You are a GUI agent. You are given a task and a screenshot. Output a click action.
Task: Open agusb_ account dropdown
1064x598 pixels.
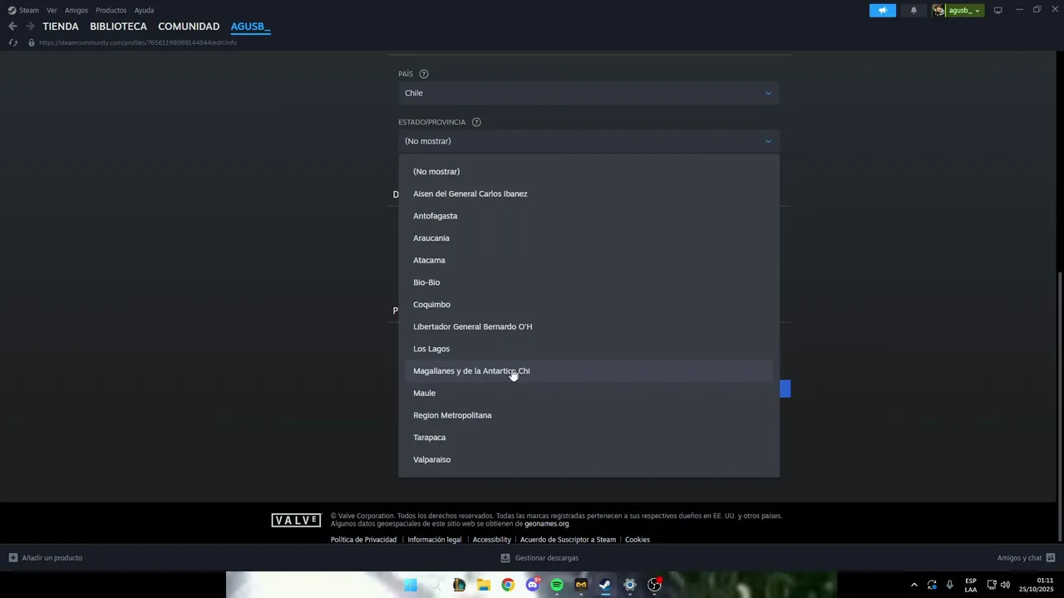coord(964,10)
